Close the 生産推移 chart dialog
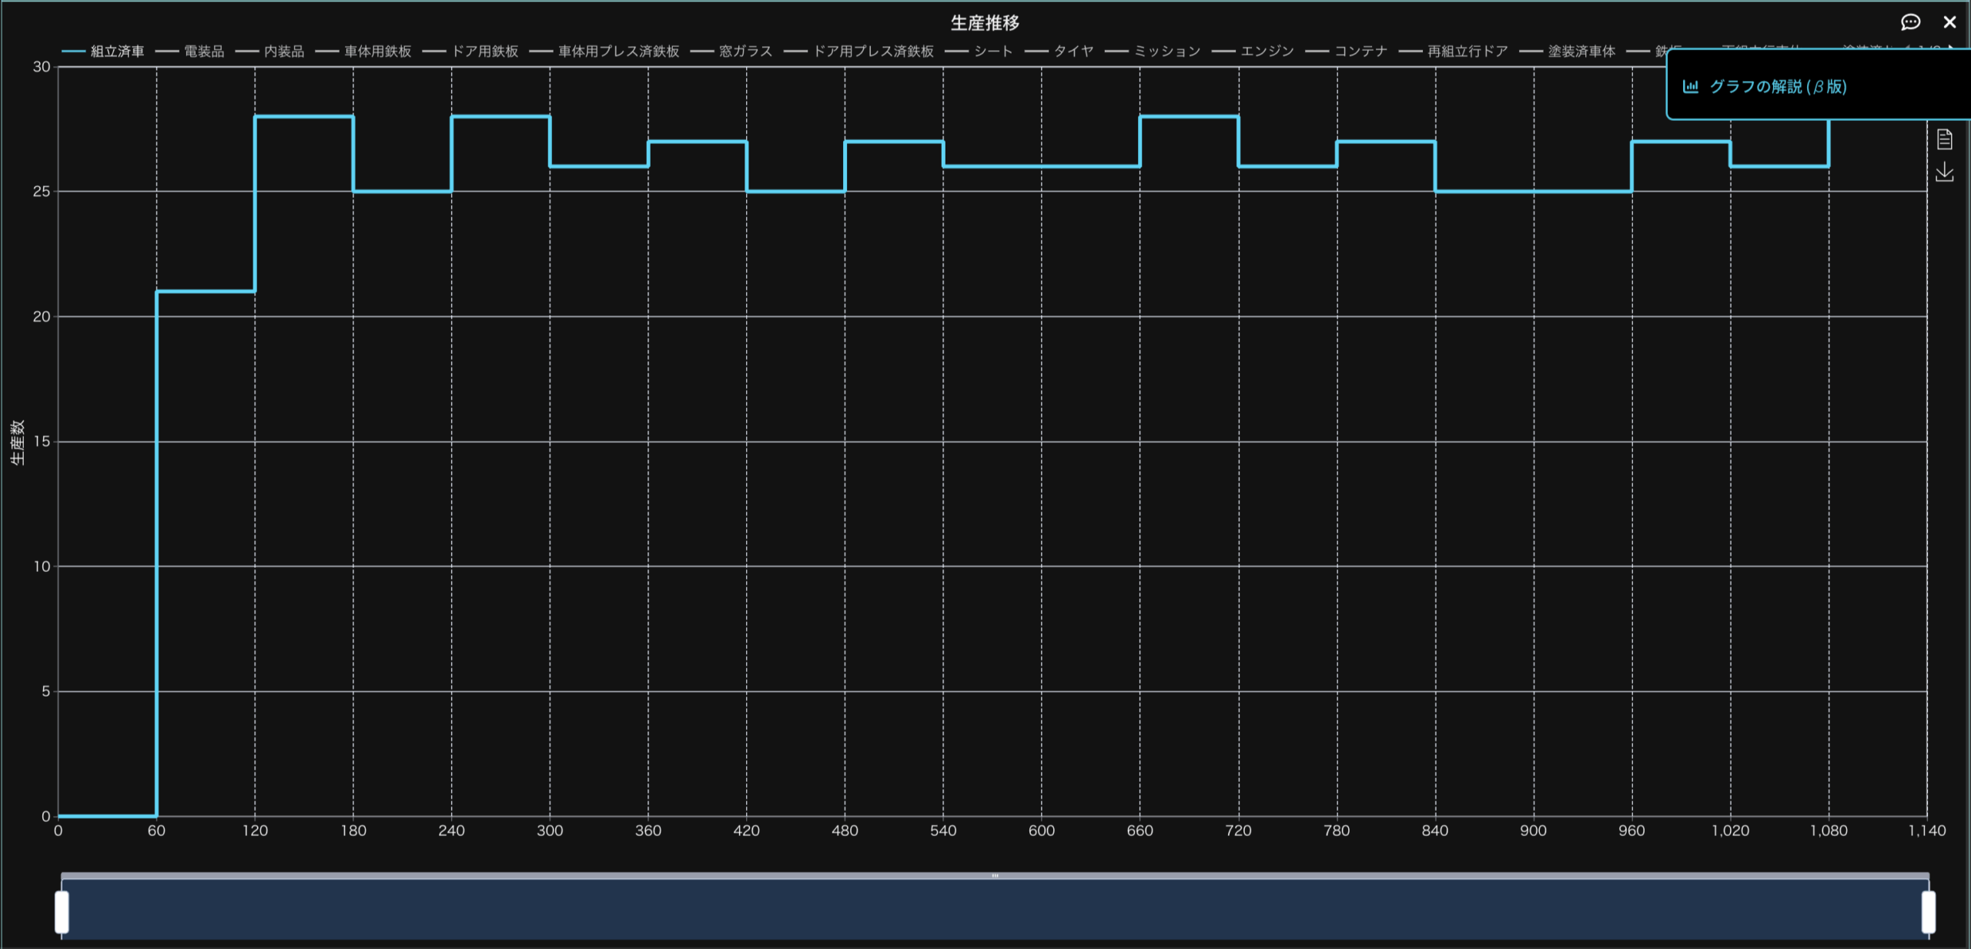1971x949 pixels. (x=1949, y=22)
